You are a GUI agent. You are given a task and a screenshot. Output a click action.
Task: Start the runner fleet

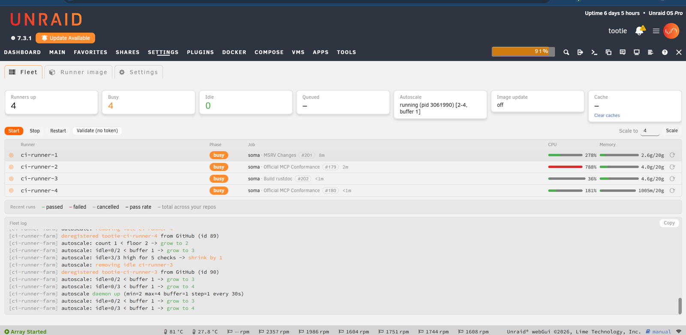coord(14,131)
